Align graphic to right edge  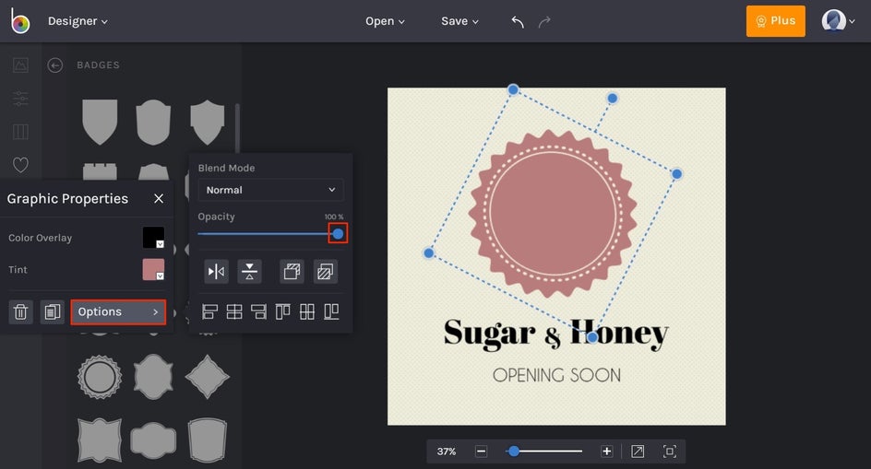258,312
